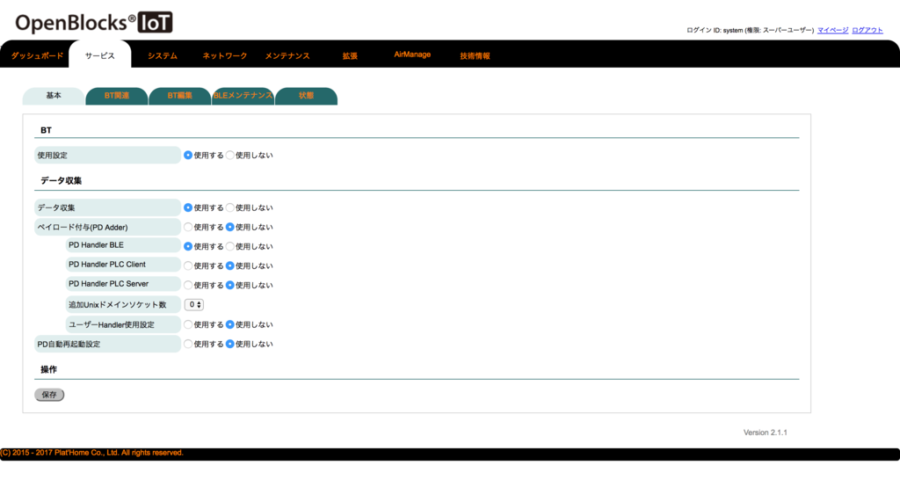Image resolution: width=900 pixels, height=487 pixels.
Task: Click the PD Handler PLC Client label
Action: click(122, 265)
